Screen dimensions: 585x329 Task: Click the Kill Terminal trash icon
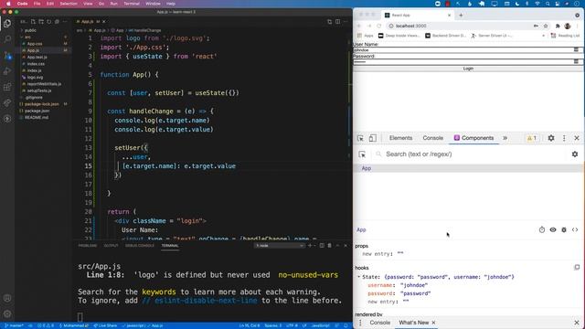tap(329, 246)
